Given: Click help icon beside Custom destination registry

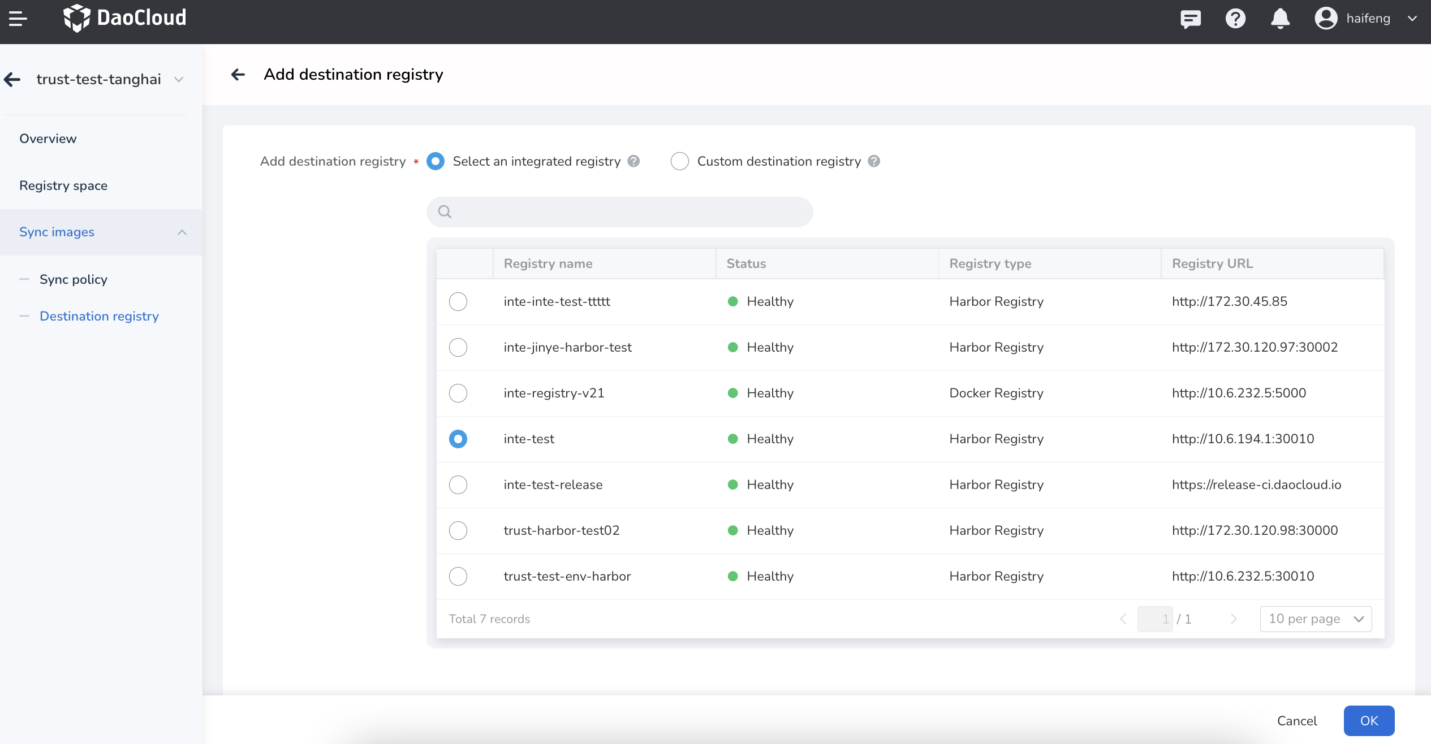Looking at the screenshot, I should coord(874,161).
